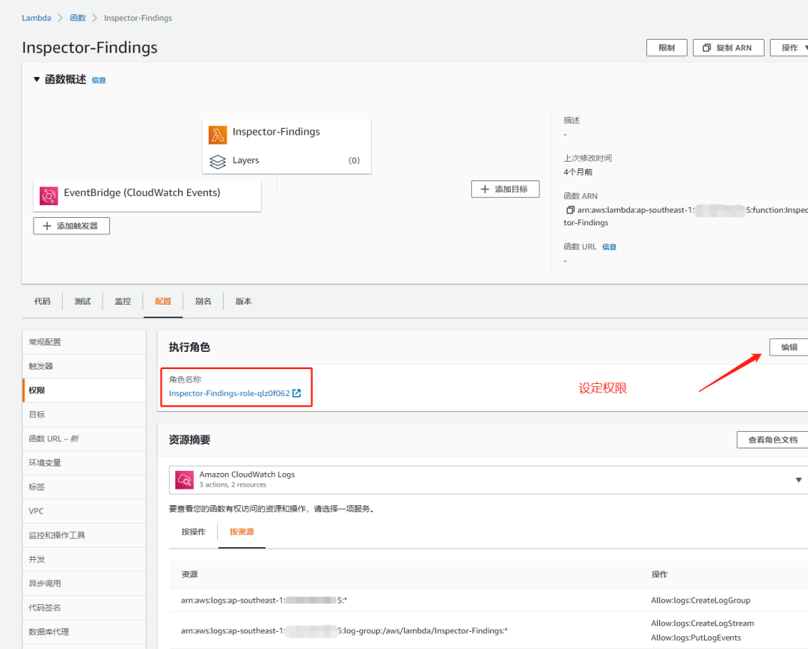Click the 限制 button

(667, 47)
